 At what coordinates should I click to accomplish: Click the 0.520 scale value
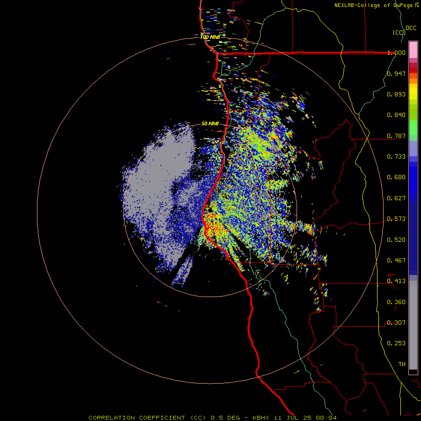[x=396, y=240]
